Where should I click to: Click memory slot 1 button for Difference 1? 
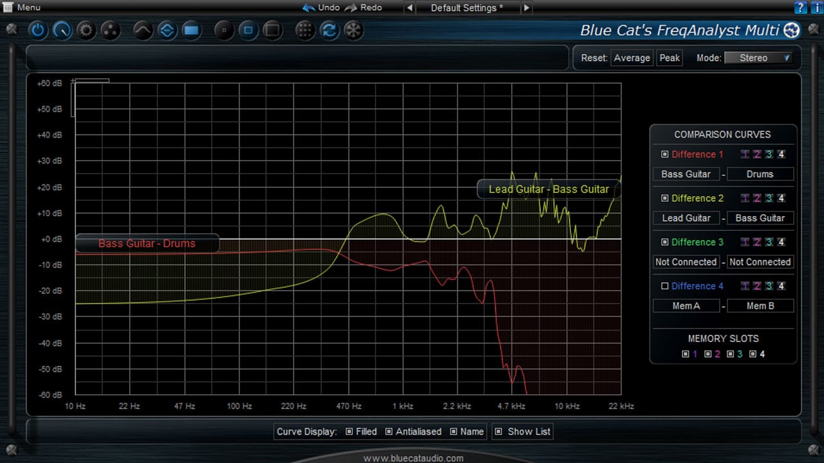point(745,154)
